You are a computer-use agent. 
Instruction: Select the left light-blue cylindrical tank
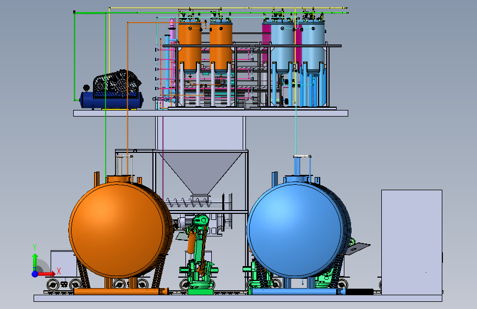(282, 46)
